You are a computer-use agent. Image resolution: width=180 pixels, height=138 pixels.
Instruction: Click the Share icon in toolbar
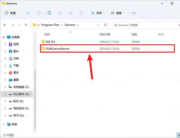point(71,13)
